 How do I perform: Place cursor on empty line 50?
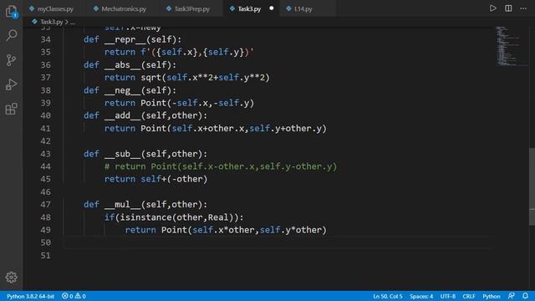click(278, 242)
